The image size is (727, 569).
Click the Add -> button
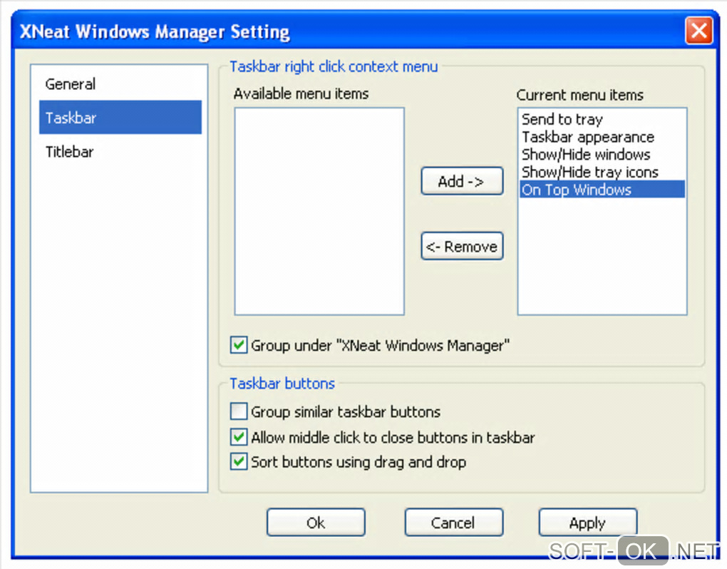(x=462, y=181)
